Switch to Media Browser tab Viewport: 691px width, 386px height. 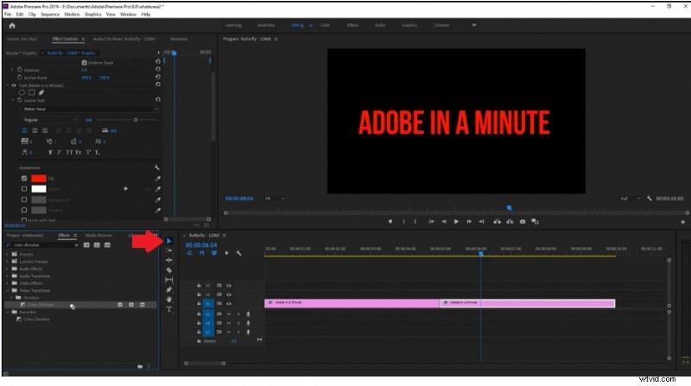[98, 235]
